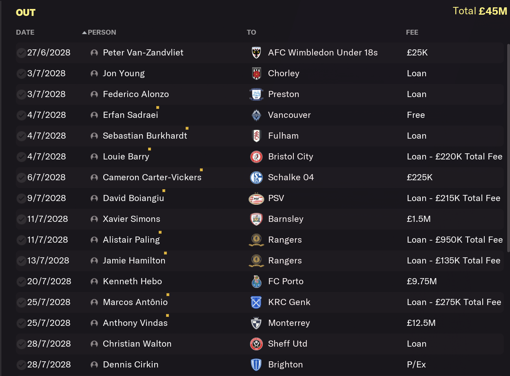This screenshot has width=510, height=376.
Task: Sort the list by FEE column
Action: point(412,32)
